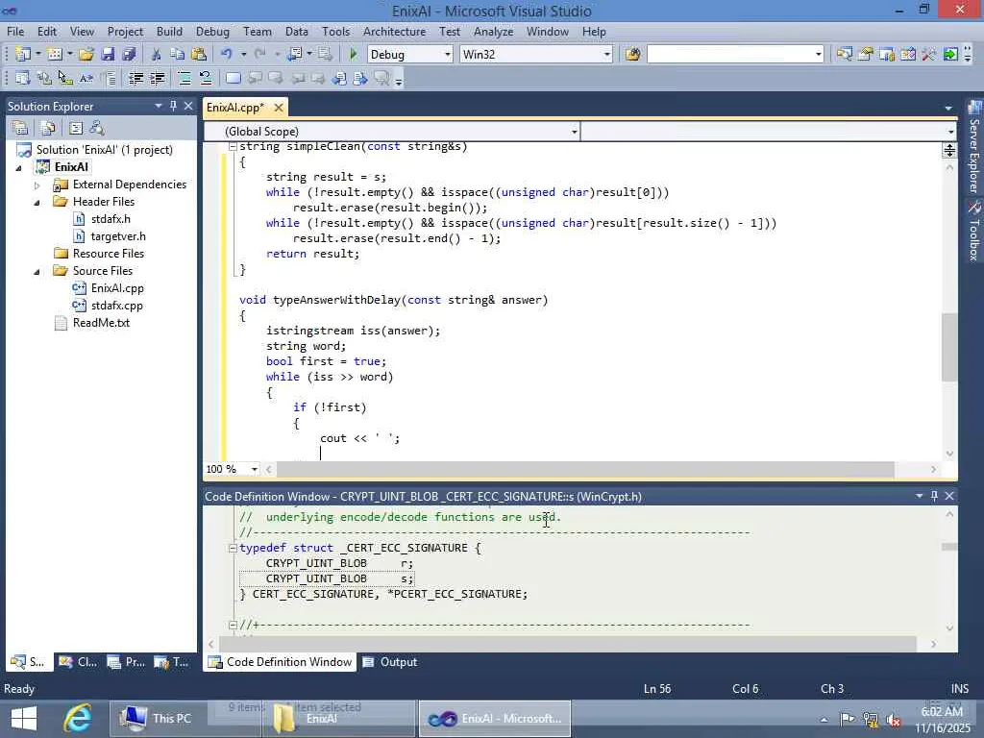984x738 pixels.
Task: Click the Display Parameter Info icon
Action: pos(44,79)
